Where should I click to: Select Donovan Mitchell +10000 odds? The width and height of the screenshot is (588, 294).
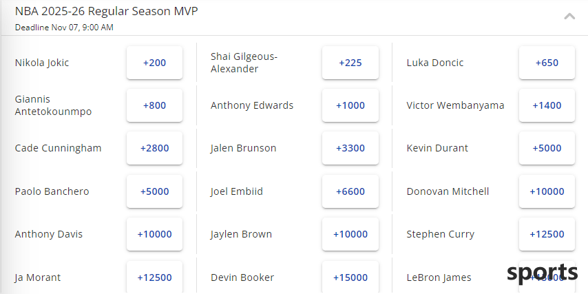pos(547,191)
